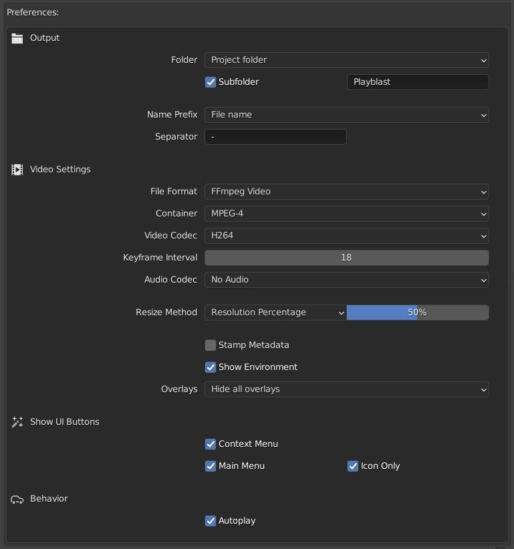Expand the Container dropdown showing MPEG-4

(347, 214)
